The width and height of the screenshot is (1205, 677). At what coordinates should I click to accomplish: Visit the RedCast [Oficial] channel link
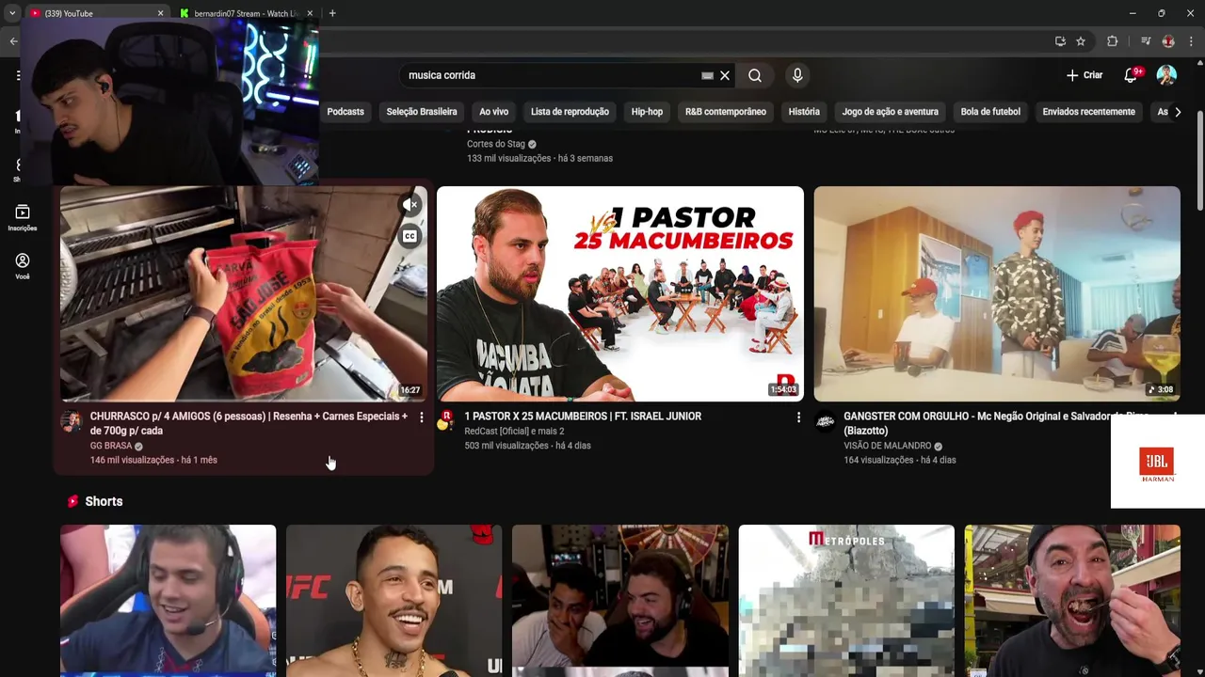tap(514, 432)
